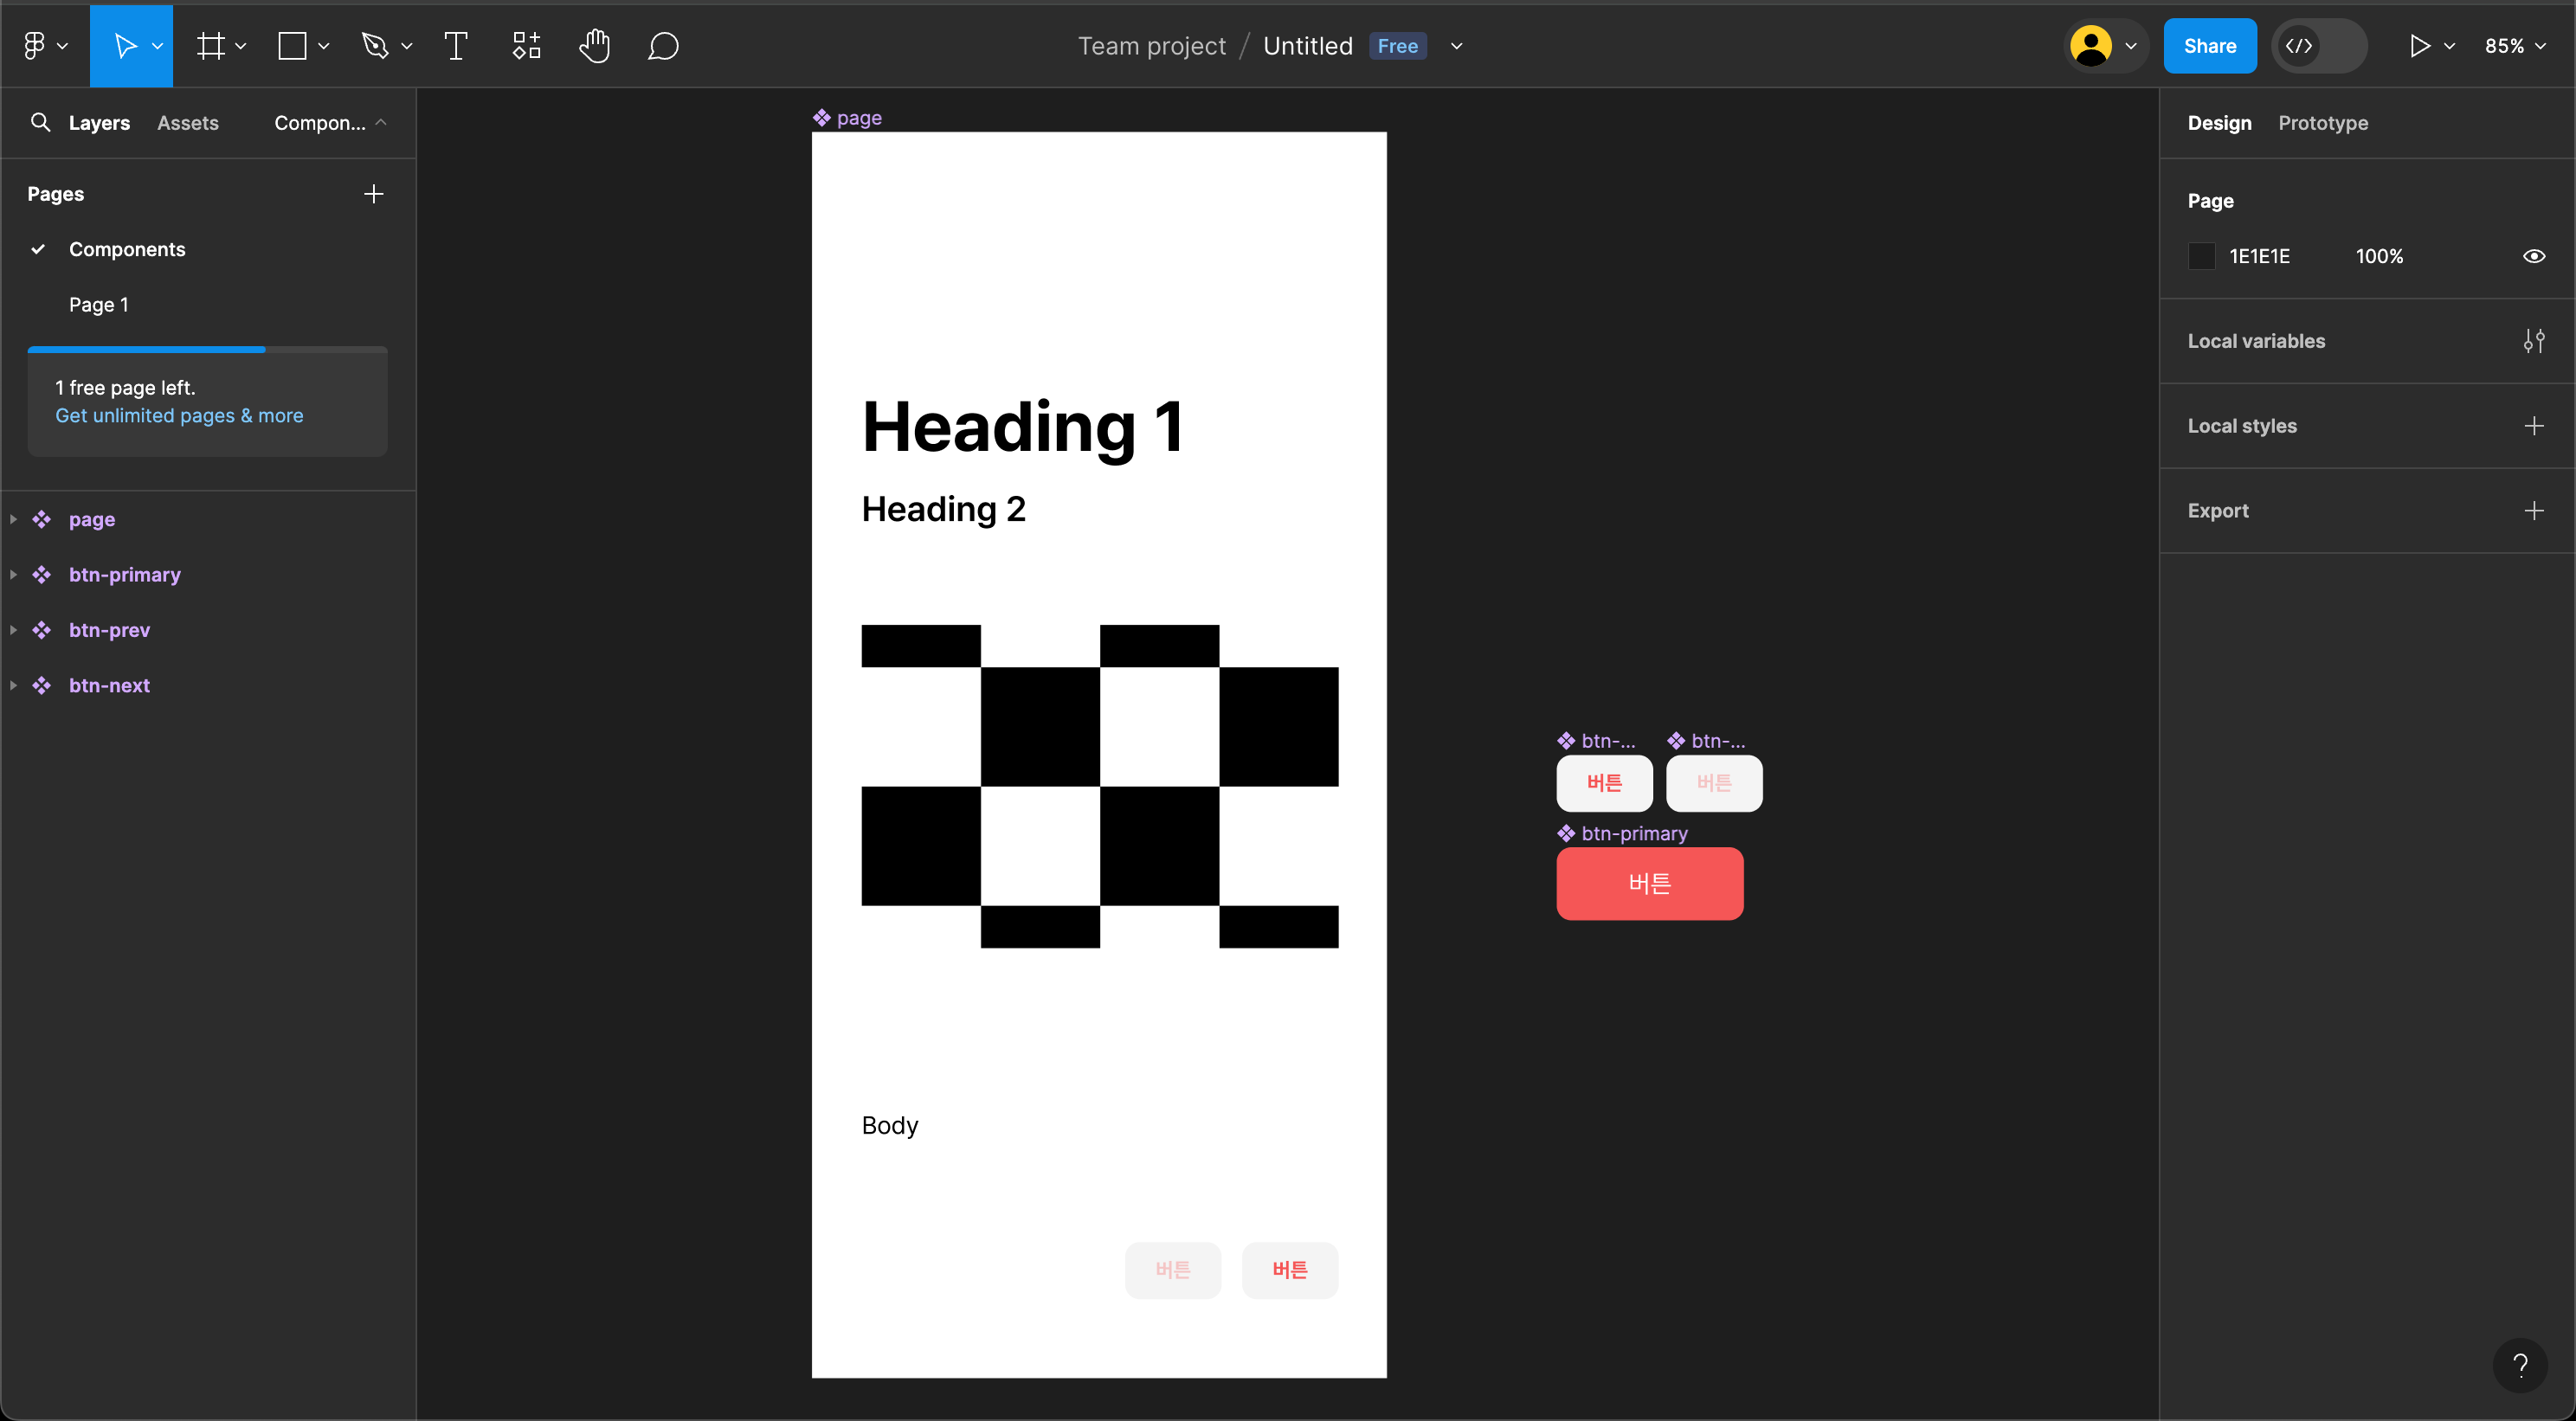The image size is (2576, 1421).
Task: Open the zoom level 85% dropdown
Action: click(2514, 46)
